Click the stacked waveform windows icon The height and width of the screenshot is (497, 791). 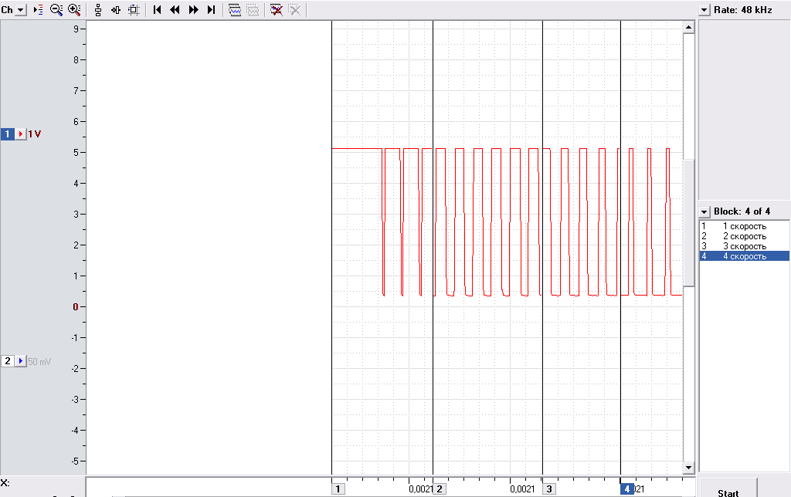235,9
